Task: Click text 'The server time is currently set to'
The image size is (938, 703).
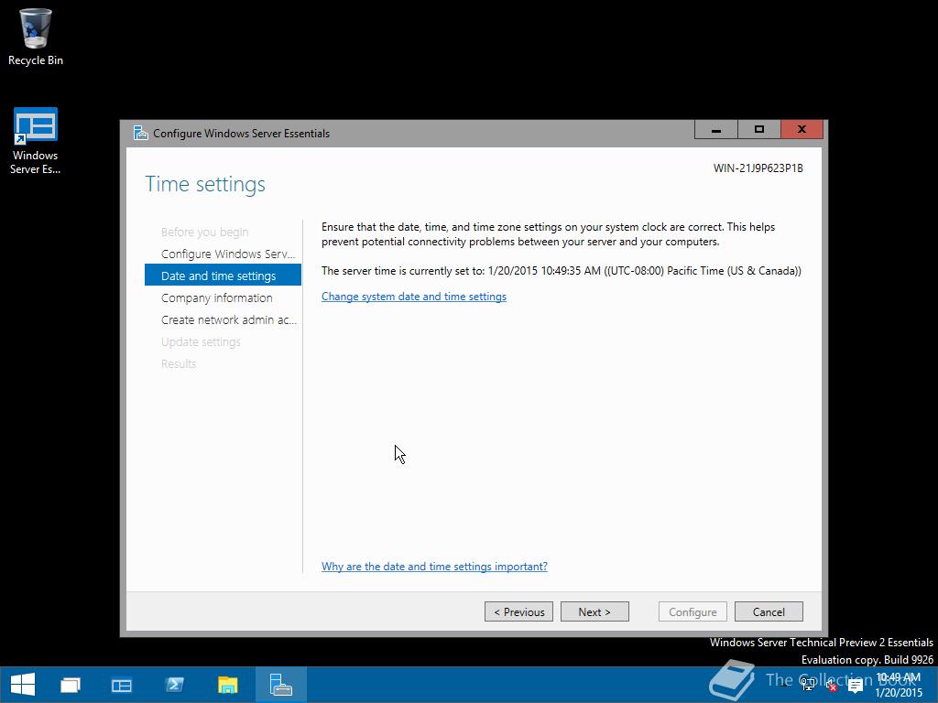Action: 403,271
